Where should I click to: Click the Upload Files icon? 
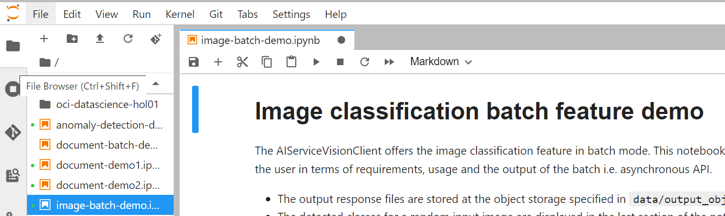[100, 39]
